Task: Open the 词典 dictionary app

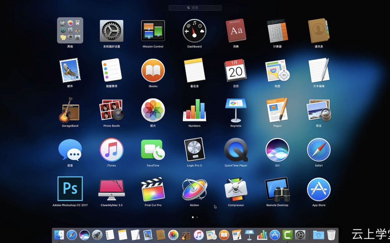Action: [x=236, y=30]
